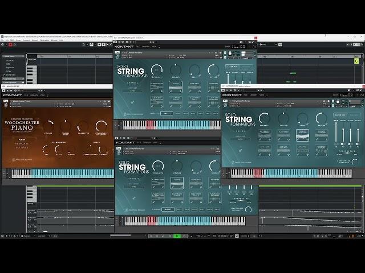Open the Kontakt File menu in the Woodchester Piano window
Image resolution: width=365 pixels, height=273 pixels.
[x=26, y=95]
